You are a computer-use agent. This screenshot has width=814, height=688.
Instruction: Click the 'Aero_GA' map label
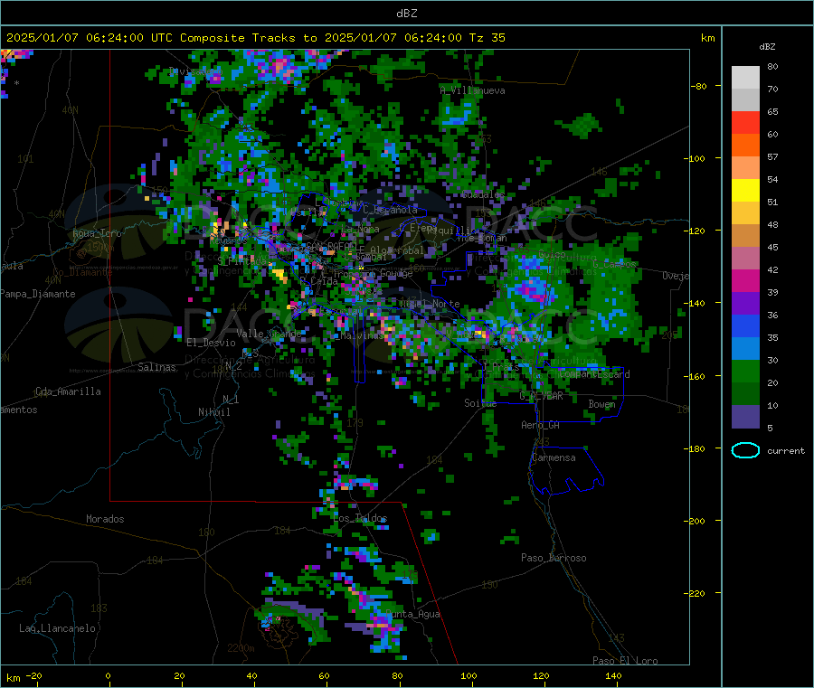coord(540,425)
